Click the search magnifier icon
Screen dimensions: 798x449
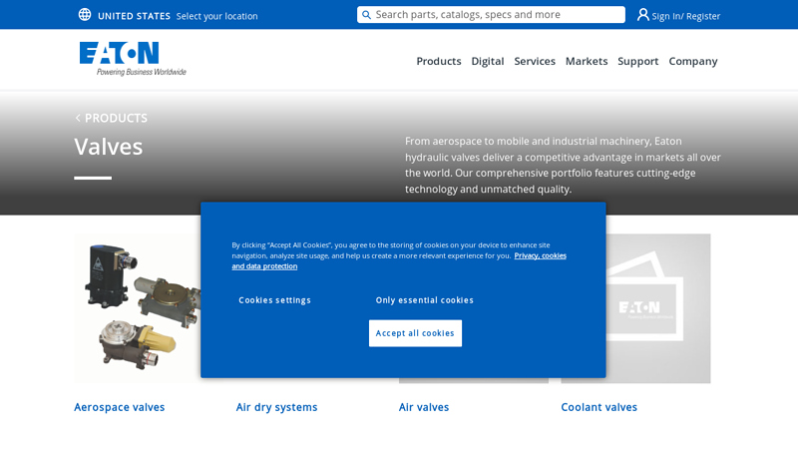[366, 15]
